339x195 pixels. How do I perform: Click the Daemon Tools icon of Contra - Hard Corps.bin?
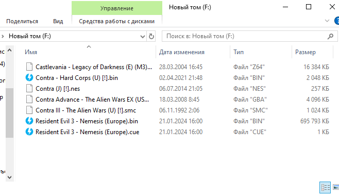click(x=29, y=78)
